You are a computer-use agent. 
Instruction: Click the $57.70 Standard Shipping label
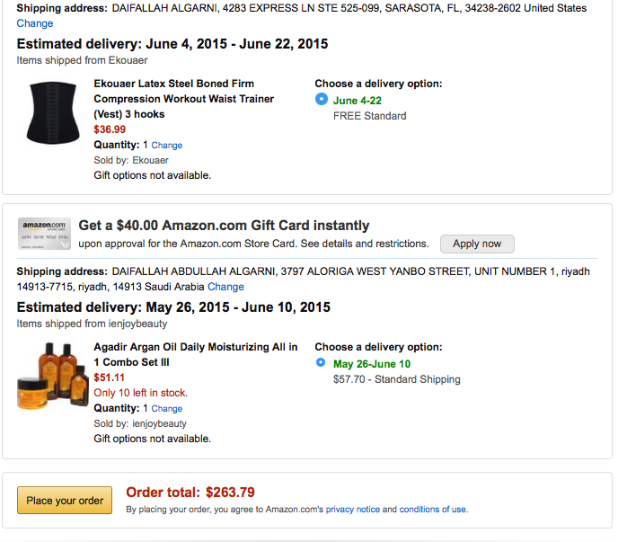click(396, 379)
